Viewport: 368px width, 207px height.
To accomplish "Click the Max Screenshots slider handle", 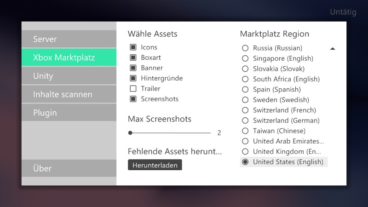I will tap(130, 133).
